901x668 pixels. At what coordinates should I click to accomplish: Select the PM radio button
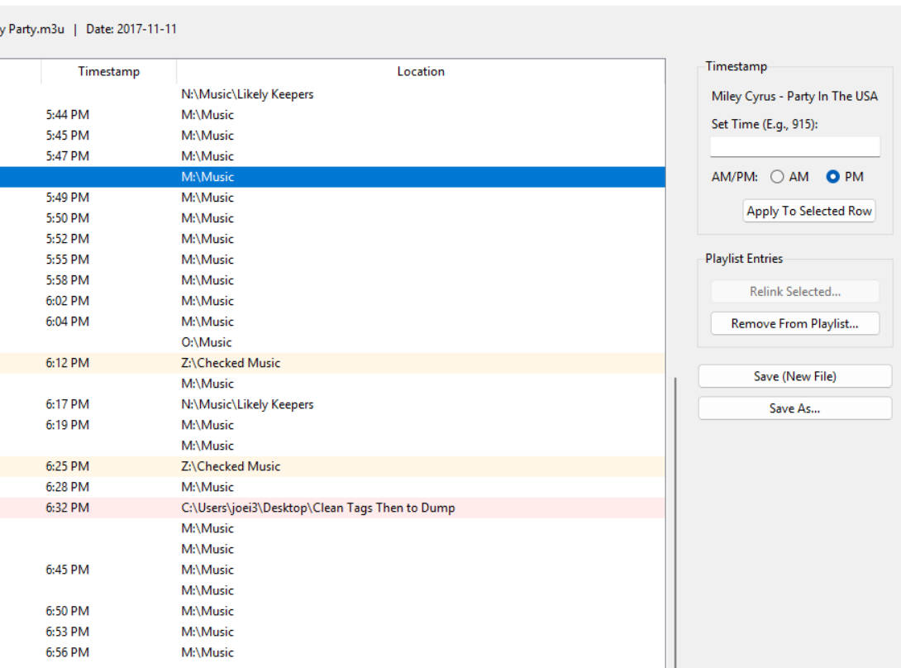tap(833, 176)
